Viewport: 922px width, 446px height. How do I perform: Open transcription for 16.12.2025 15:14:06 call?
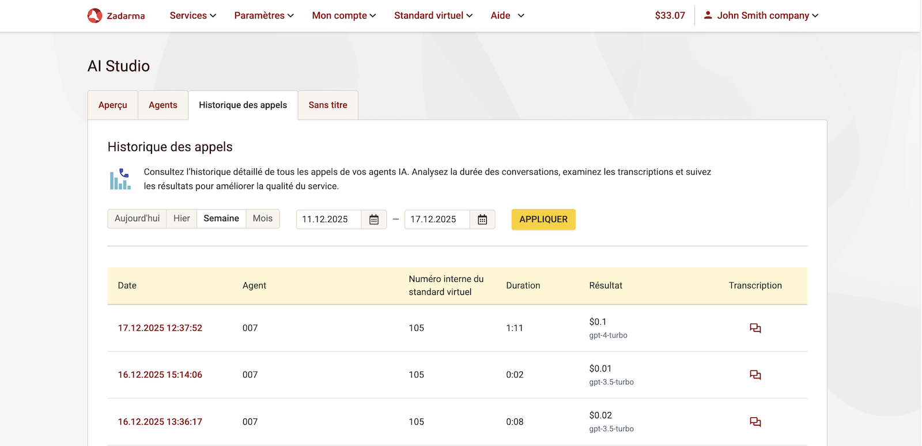click(x=755, y=375)
